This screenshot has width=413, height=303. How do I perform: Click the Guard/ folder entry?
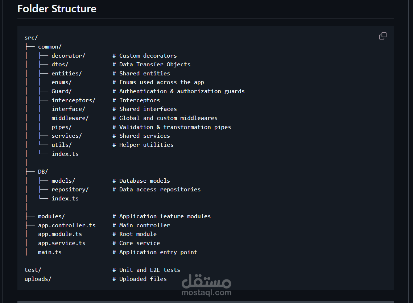tap(62, 91)
